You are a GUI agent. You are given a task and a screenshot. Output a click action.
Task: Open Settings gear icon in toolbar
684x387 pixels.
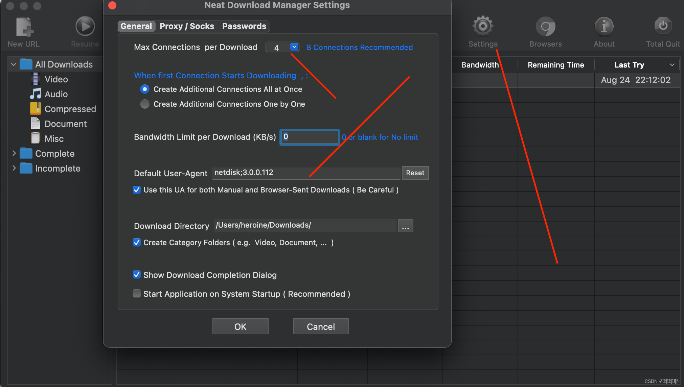(483, 26)
